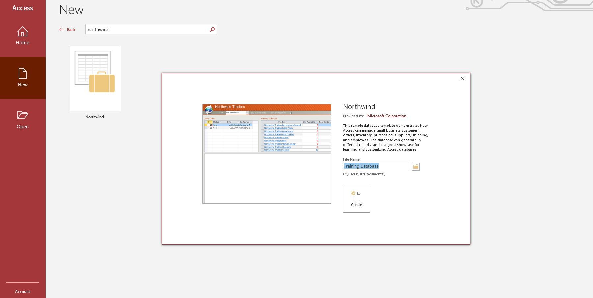Click the Access app title
Image resolution: width=593 pixels, height=298 pixels.
22,8
